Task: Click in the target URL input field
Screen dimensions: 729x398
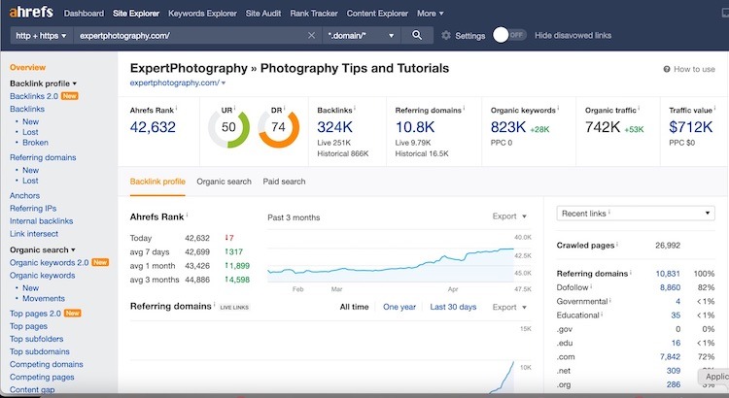Action: [191, 35]
